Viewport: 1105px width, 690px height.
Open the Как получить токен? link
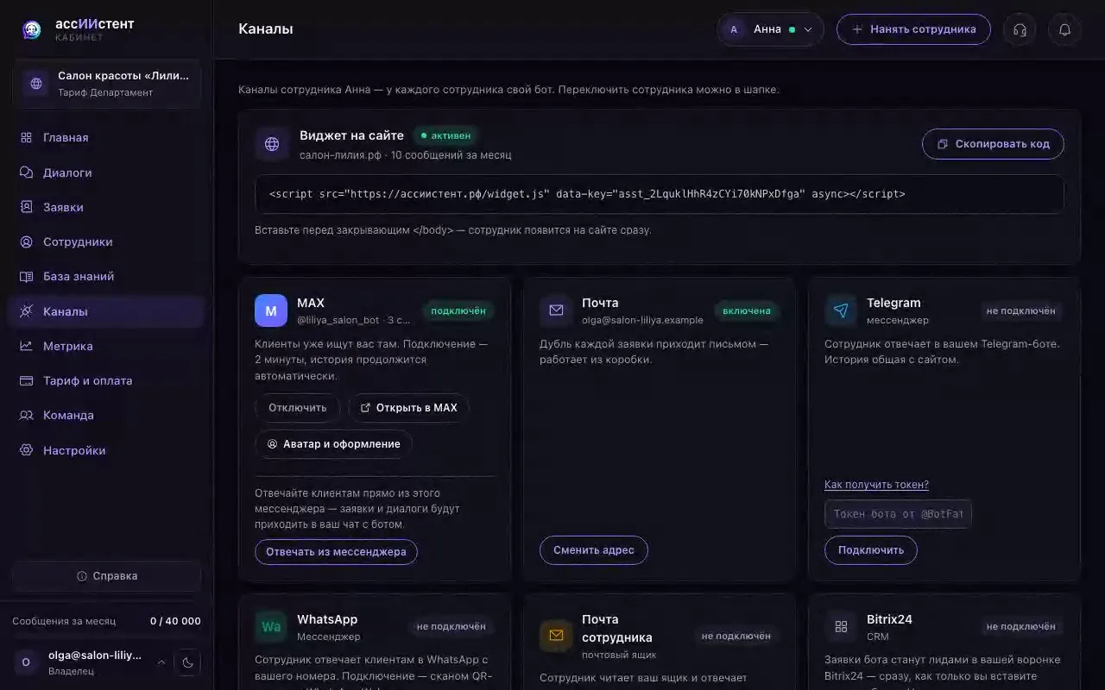pos(876,485)
